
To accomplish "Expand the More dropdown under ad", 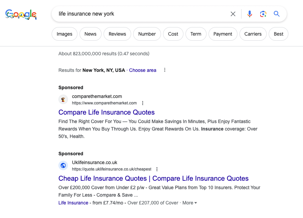I will pyautogui.click(x=190, y=203).
